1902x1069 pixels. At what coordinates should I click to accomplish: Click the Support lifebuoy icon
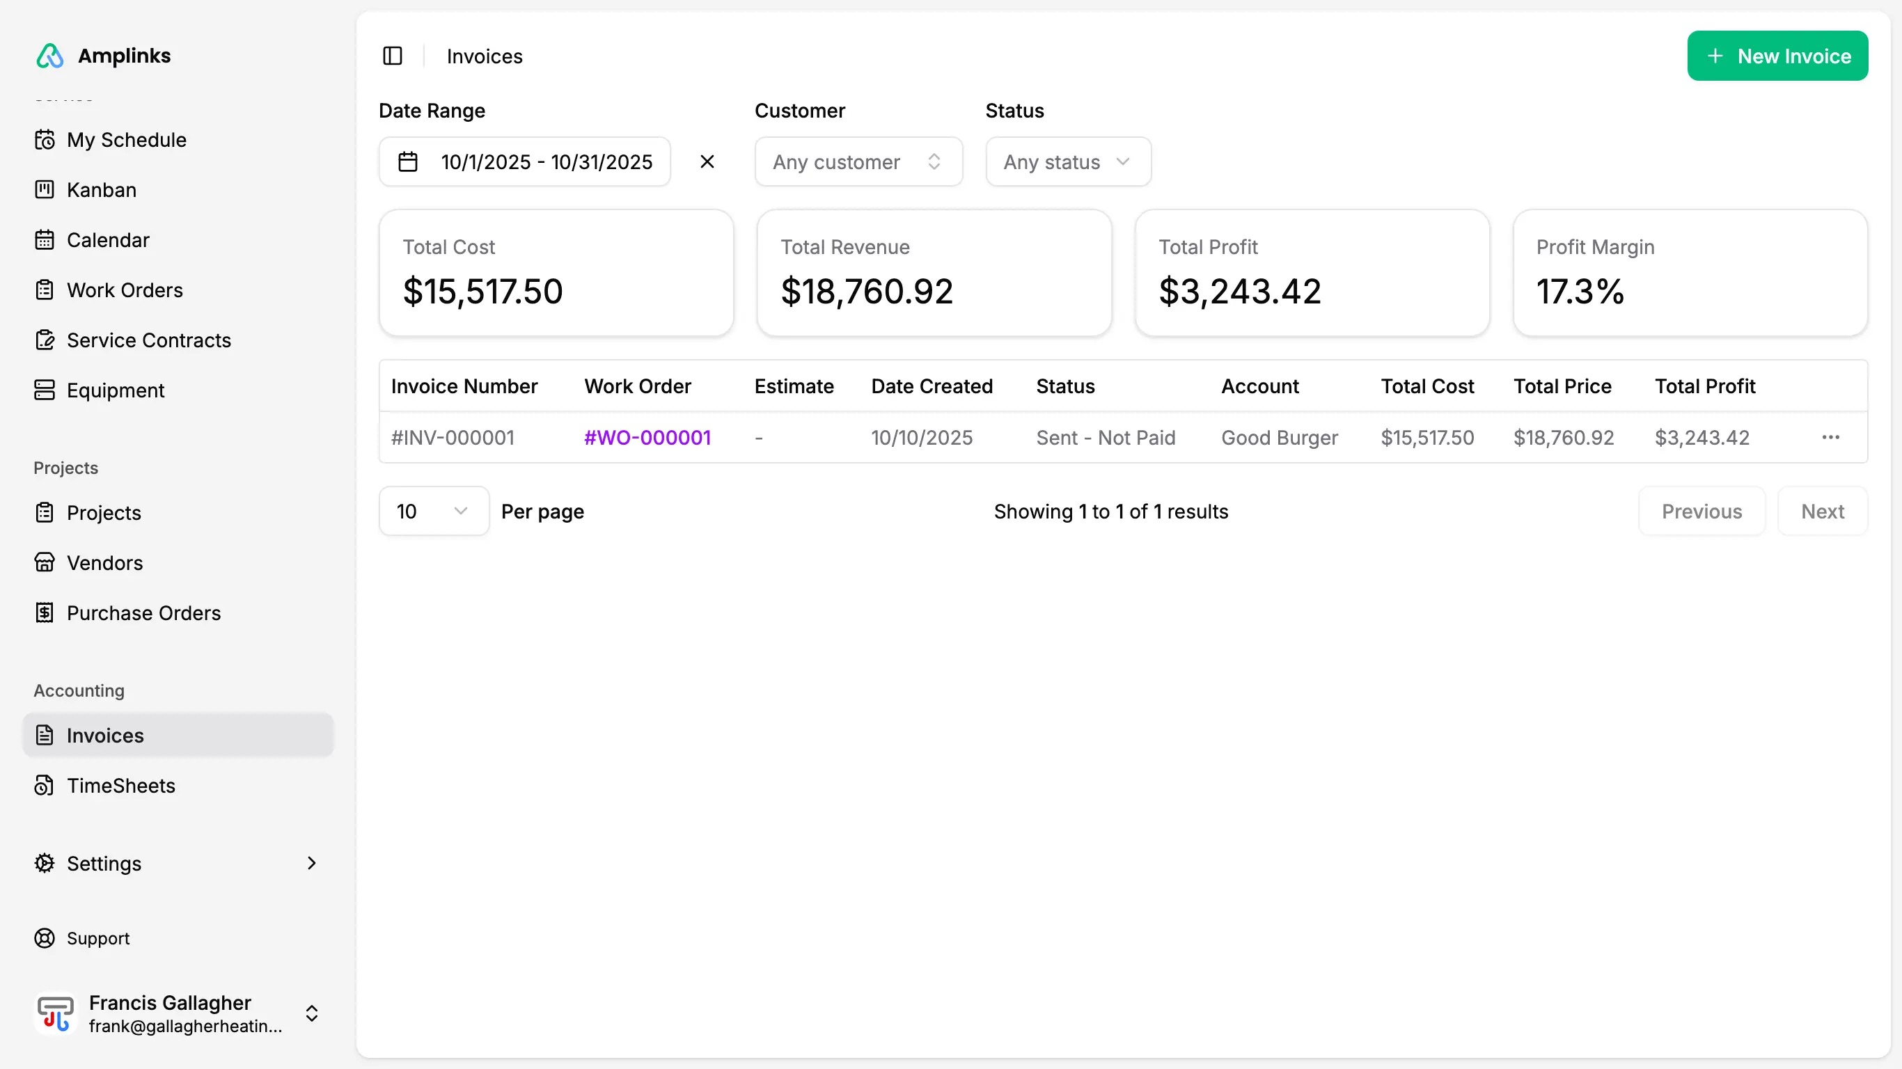point(45,938)
